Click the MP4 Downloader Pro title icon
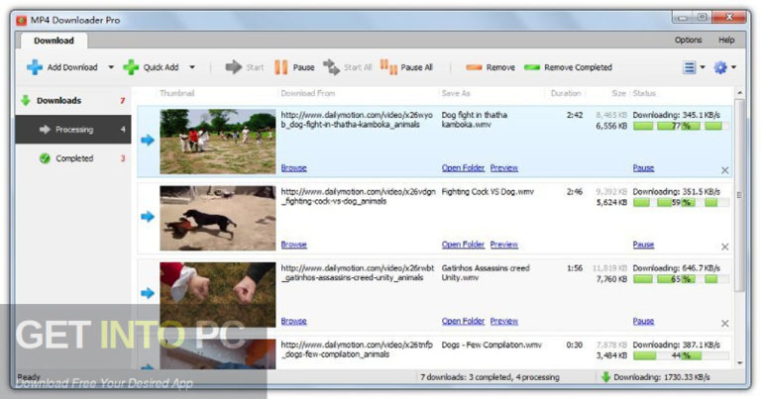 pos(21,20)
